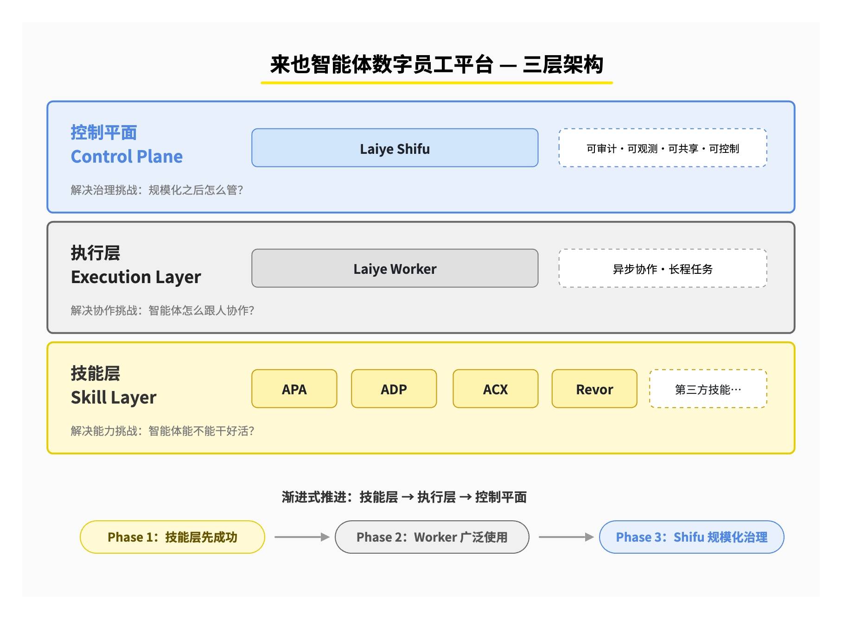
Task: Select the Skill Layer heading text
Action: [x=114, y=398]
